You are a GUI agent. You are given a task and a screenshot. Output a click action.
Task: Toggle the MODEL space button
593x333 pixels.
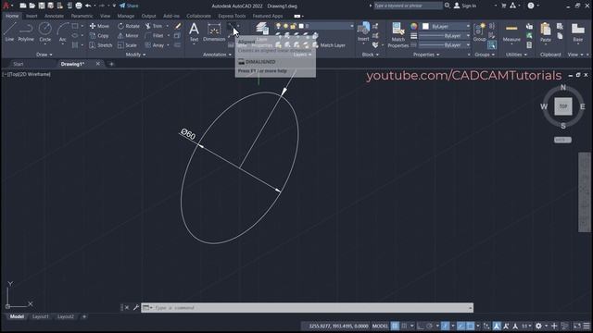tap(380, 326)
